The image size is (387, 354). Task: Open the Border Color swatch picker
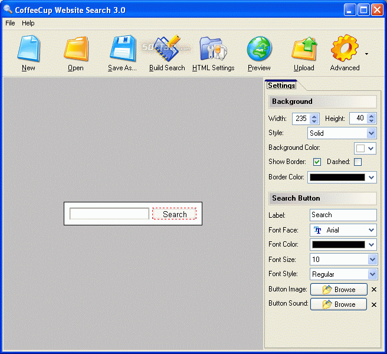click(x=342, y=177)
